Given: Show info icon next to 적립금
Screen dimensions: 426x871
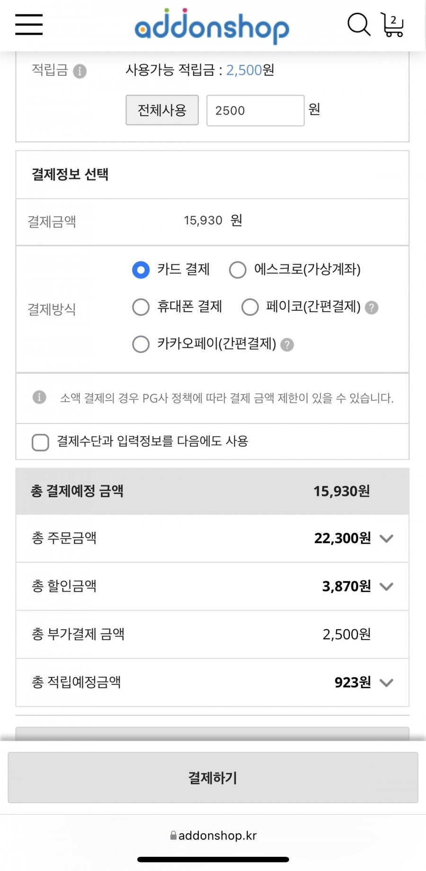Looking at the screenshot, I should coord(80,71).
